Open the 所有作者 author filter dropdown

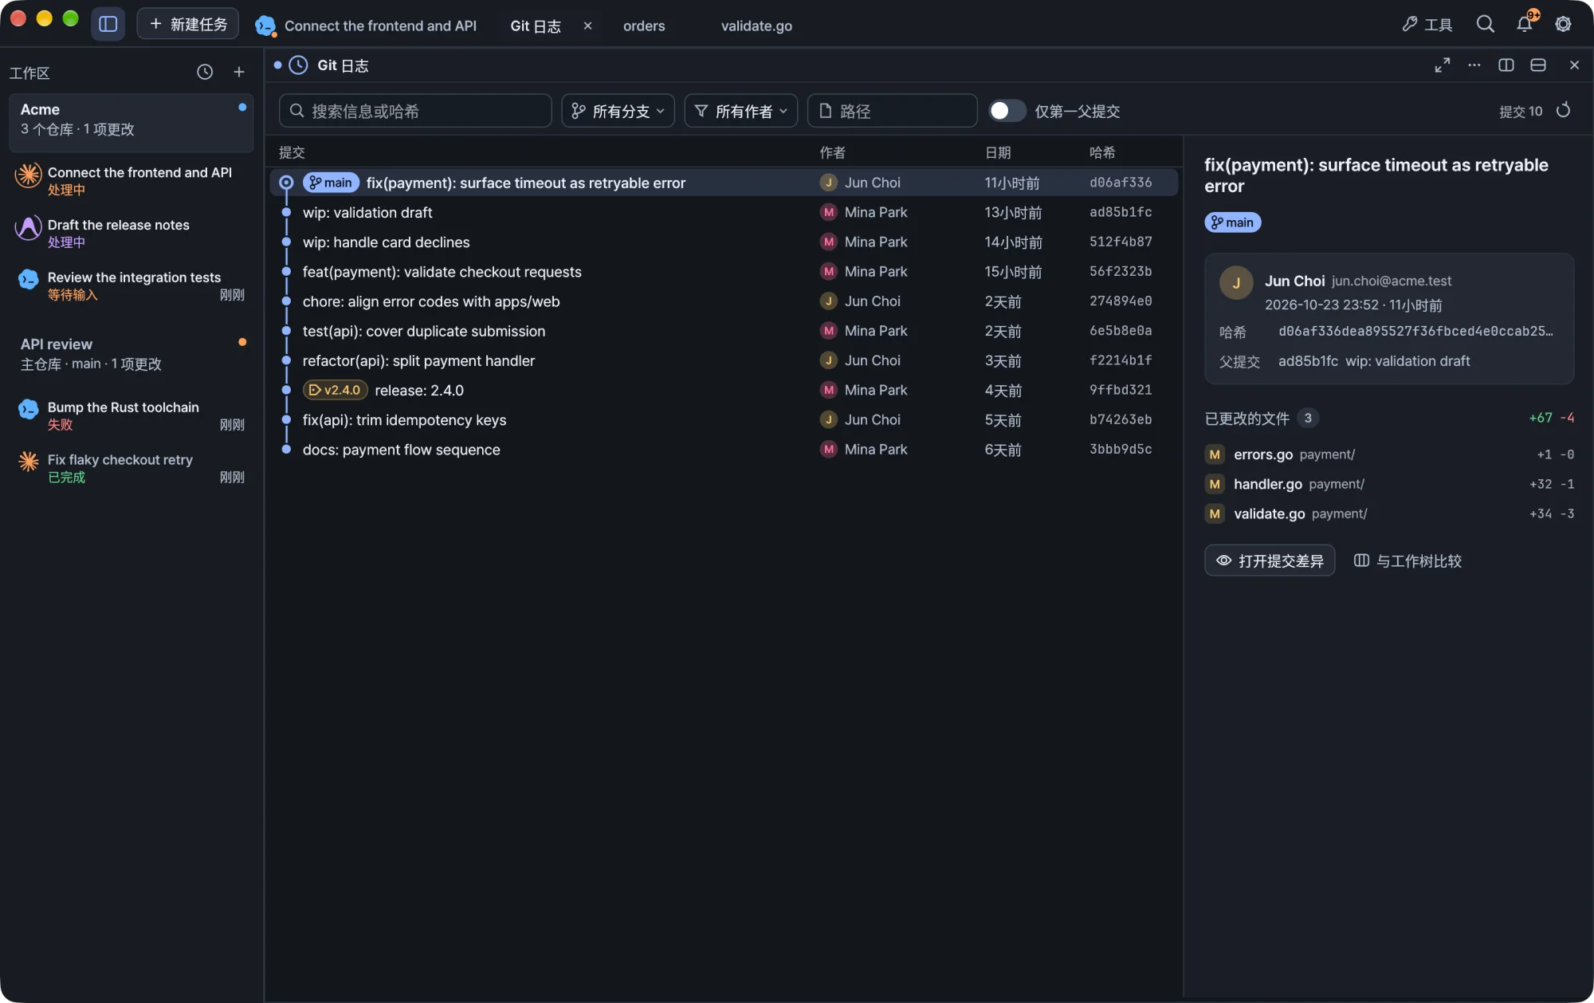point(740,111)
